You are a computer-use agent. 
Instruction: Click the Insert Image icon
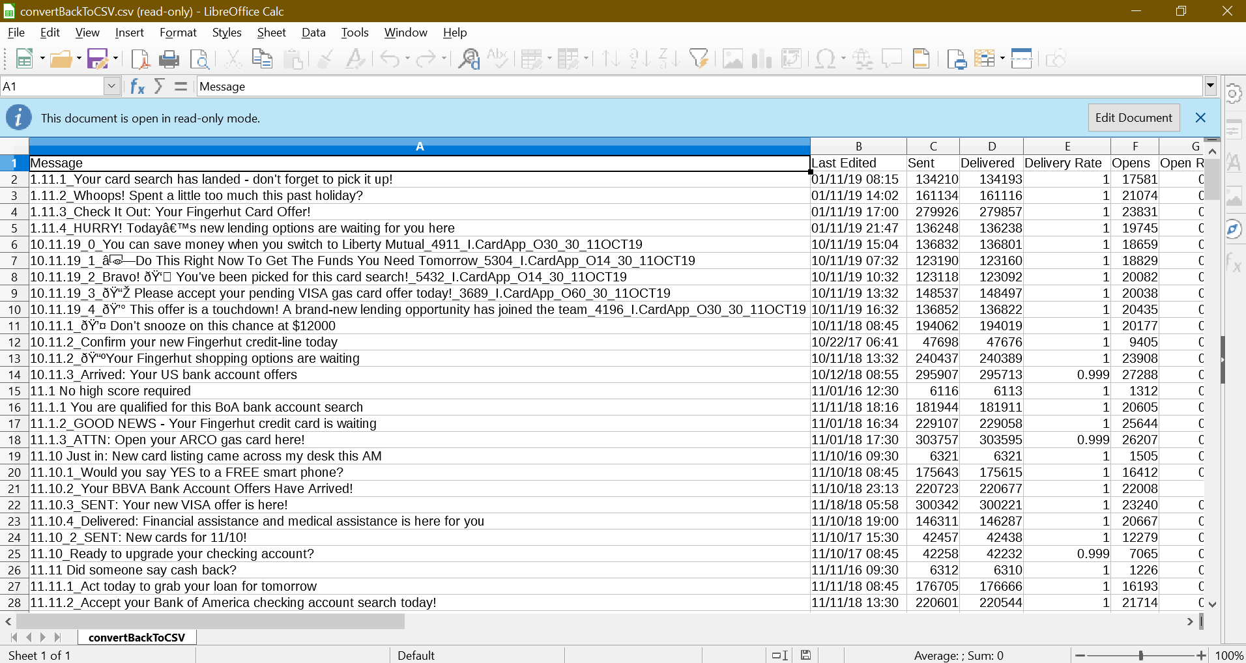732,59
